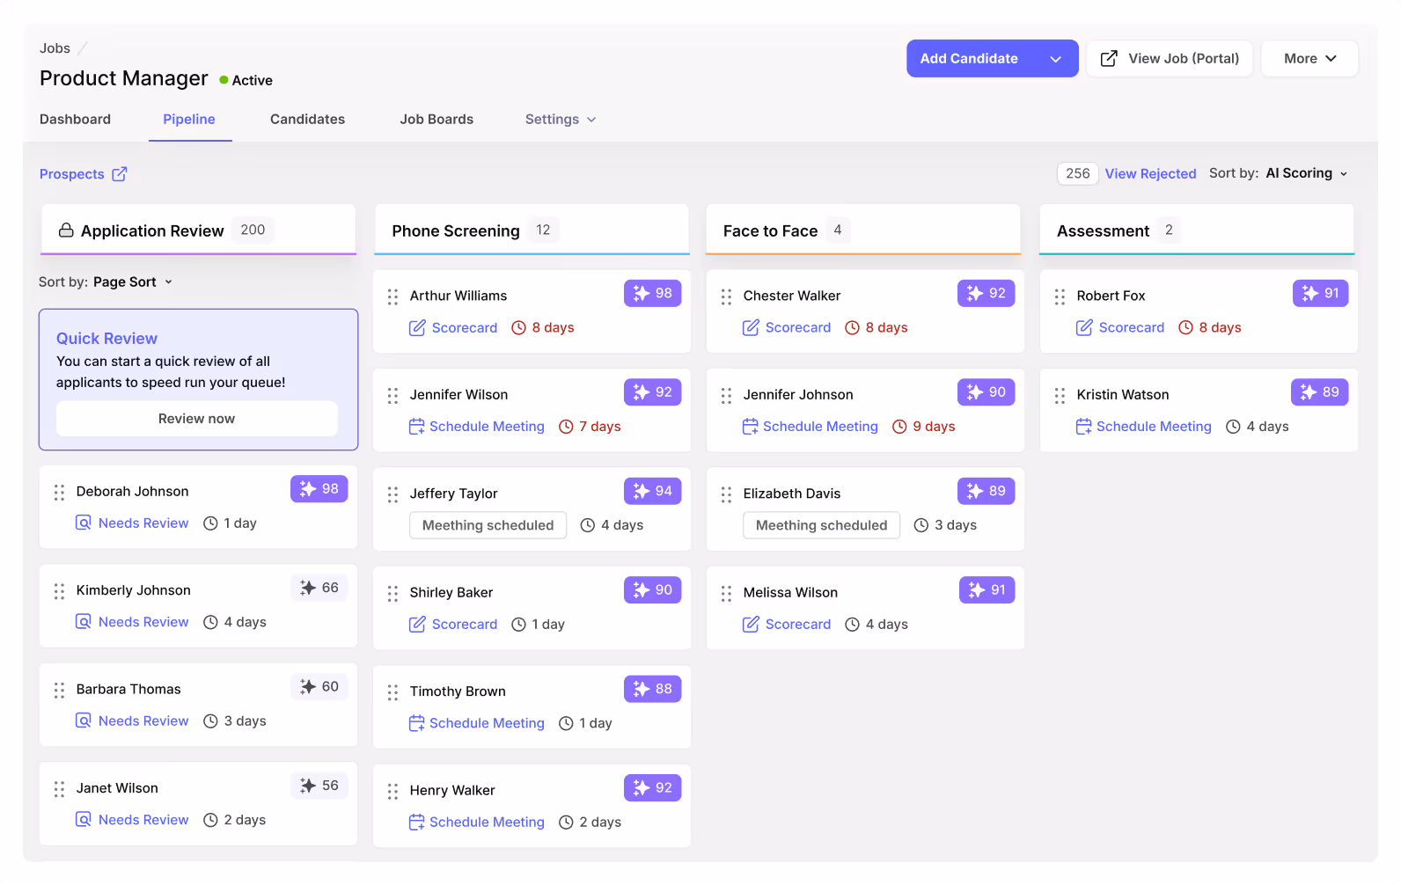Image resolution: width=1401 pixels, height=885 pixels.
Task: Expand the Add Candidate dropdown arrow
Action: tap(1056, 59)
